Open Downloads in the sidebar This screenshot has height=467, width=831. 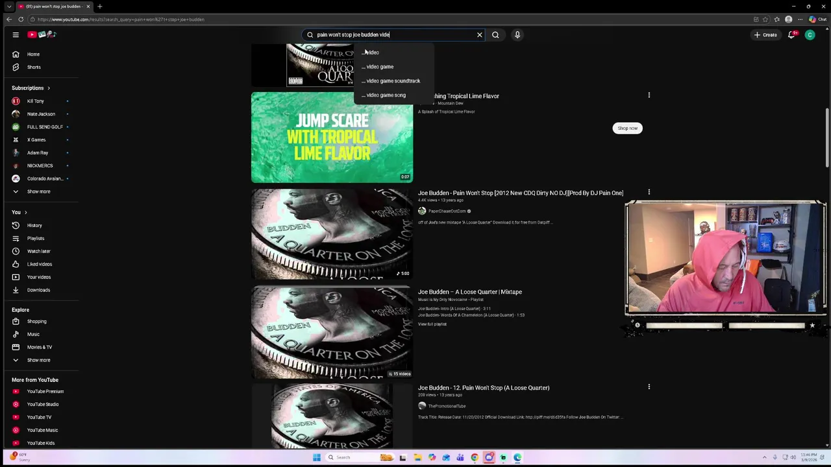click(x=39, y=291)
